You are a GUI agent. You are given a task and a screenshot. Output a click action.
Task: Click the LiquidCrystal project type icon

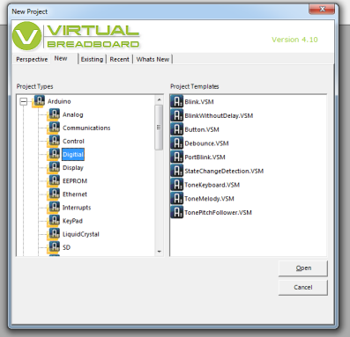pos(54,234)
